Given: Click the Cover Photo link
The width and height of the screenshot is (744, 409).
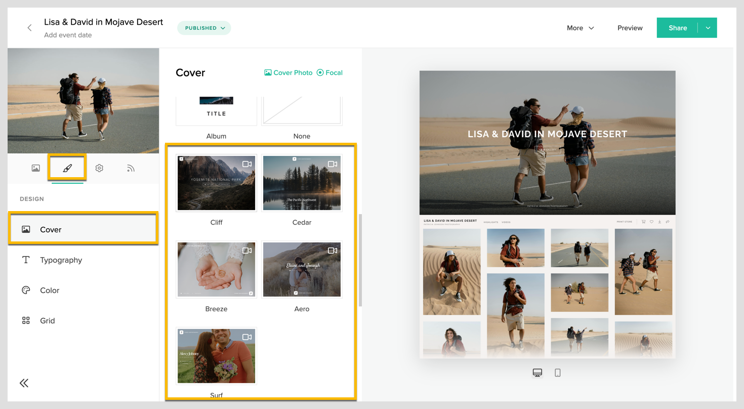Looking at the screenshot, I should click(x=288, y=73).
